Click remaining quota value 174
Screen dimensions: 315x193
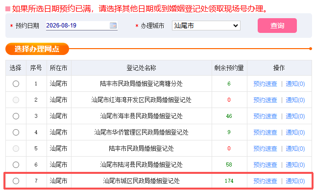pyautogui.click(x=229, y=181)
